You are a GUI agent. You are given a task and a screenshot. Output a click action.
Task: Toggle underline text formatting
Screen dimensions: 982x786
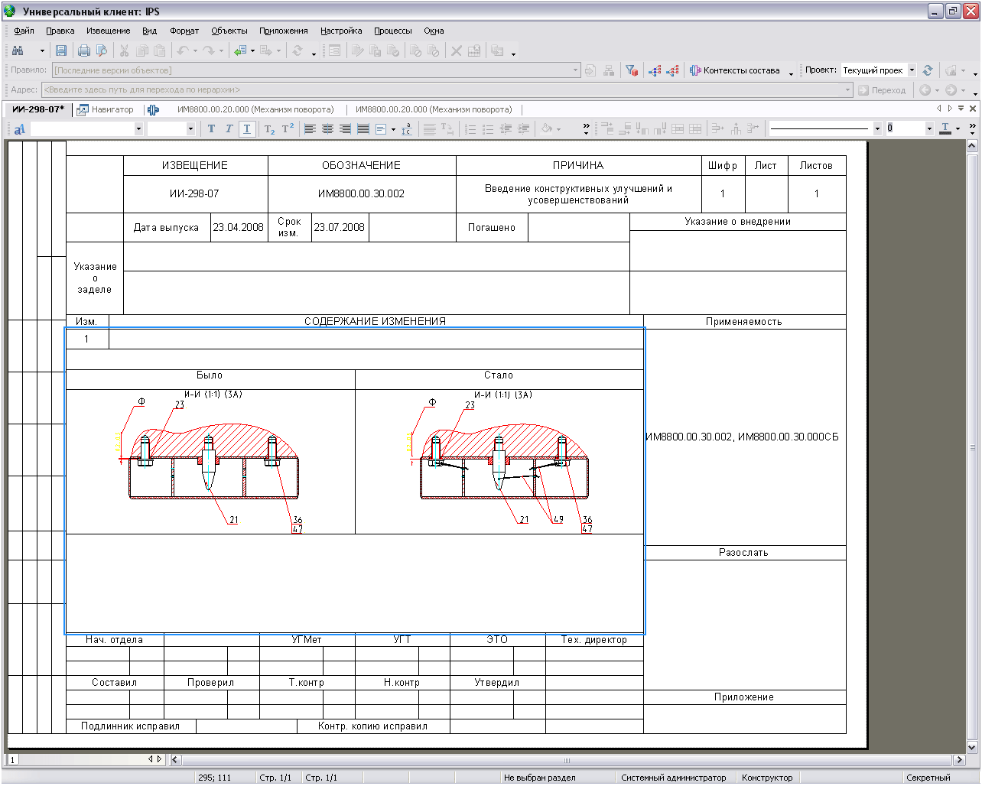tap(246, 129)
